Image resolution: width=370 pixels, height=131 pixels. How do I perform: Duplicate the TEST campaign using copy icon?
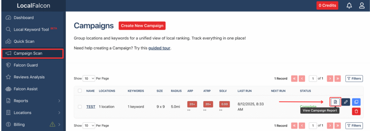356,102
